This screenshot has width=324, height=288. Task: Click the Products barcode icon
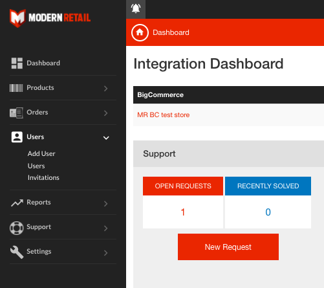16,88
